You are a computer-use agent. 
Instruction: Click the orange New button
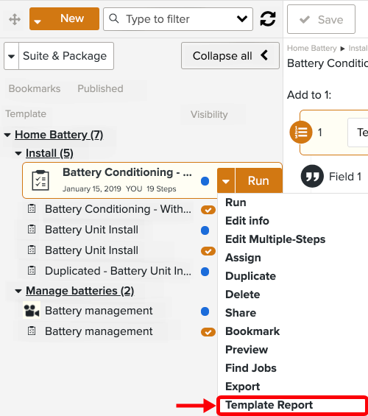click(65, 18)
